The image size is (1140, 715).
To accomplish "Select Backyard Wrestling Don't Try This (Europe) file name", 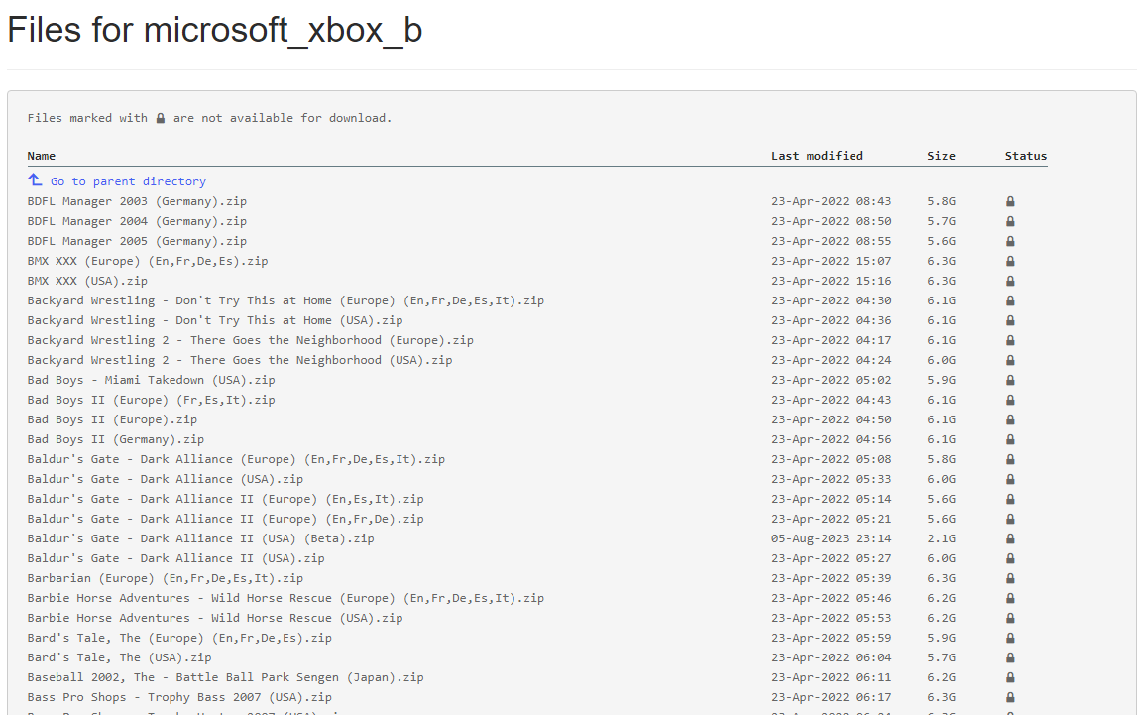I will click(285, 300).
